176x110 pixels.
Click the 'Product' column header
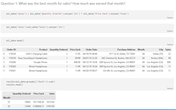pyautogui.click(x=43, y=50)
